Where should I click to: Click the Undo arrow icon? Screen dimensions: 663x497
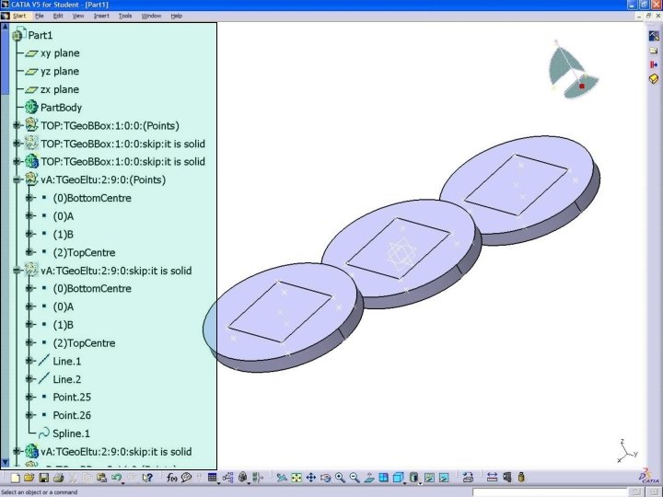pyautogui.click(x=116, y=478)
